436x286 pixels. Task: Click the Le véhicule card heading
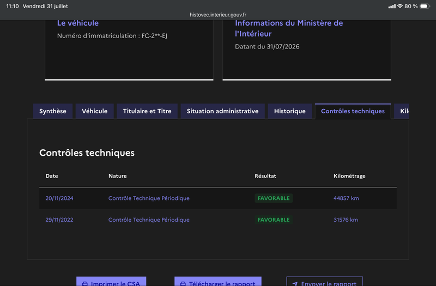click(78, 23)
